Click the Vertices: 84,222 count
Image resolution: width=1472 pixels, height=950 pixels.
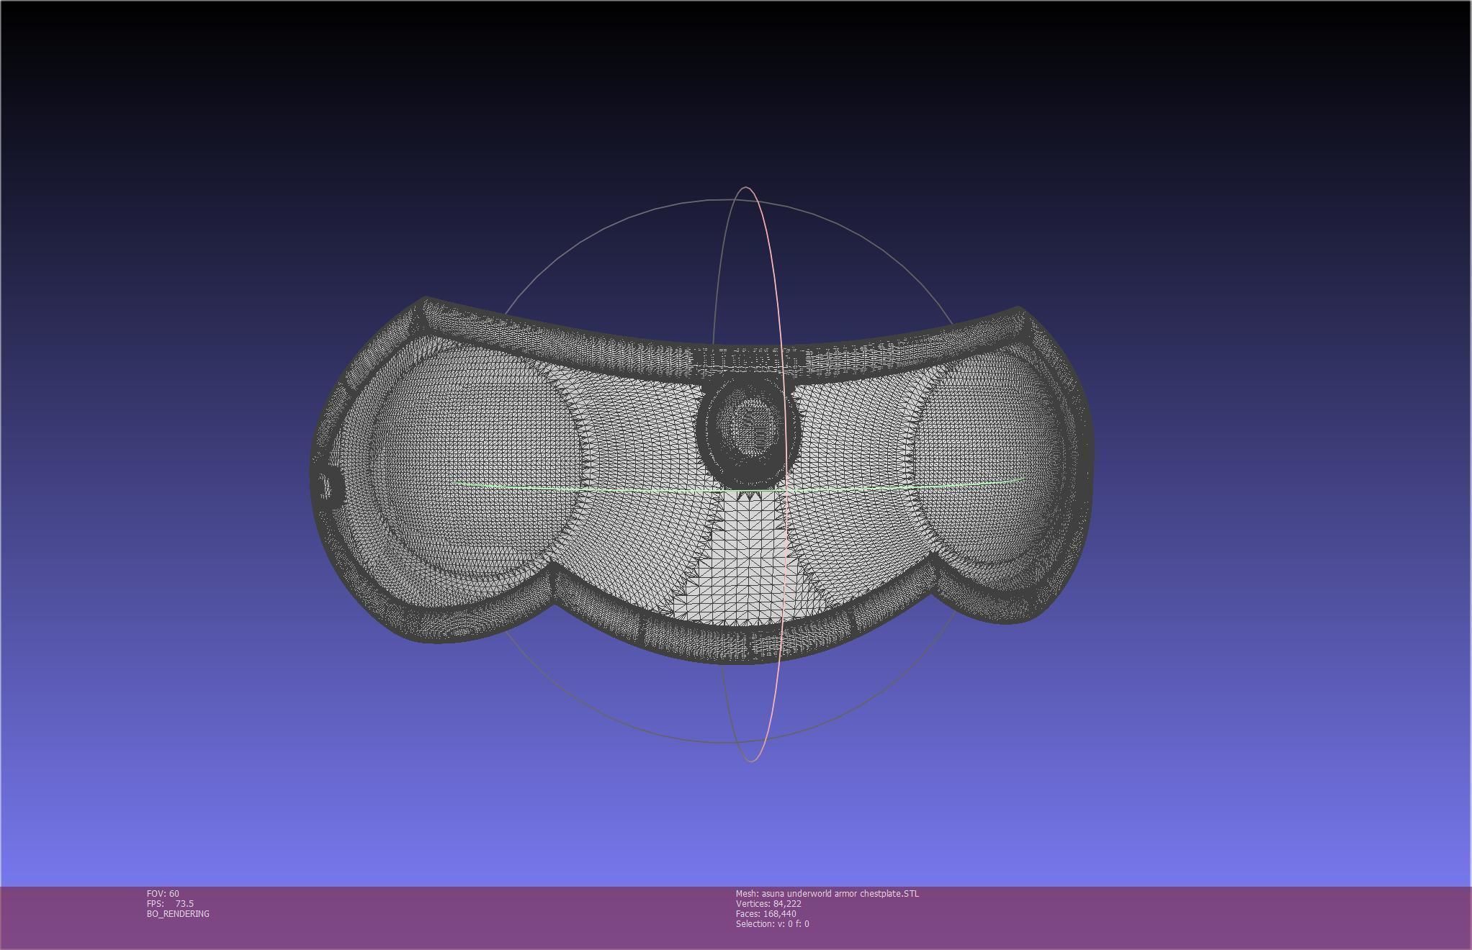point(768,904)
